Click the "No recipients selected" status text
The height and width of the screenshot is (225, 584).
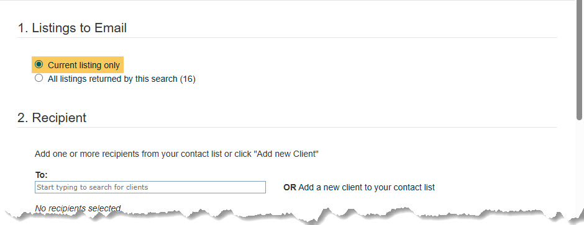[78, 208]
